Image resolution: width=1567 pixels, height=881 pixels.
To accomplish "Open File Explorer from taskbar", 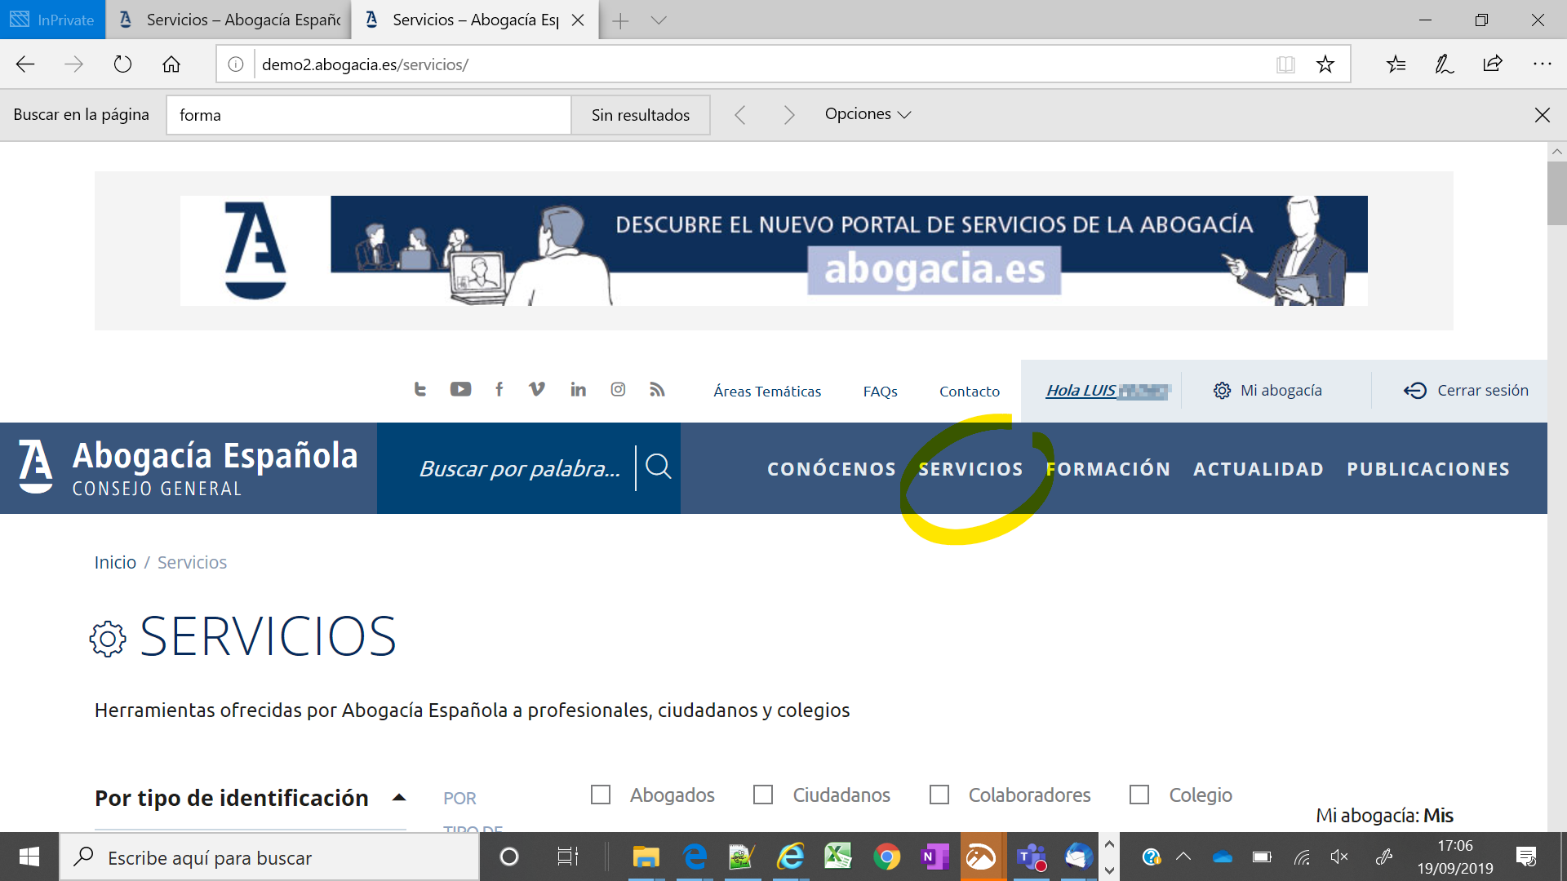I will [646, 857].
